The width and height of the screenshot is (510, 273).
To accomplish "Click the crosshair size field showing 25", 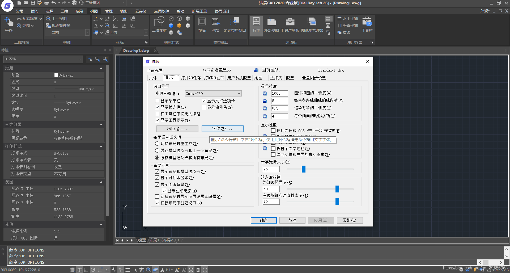I will pos(271,169).
